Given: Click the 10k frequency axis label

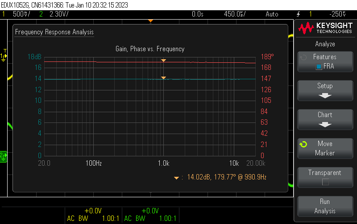Looking at the screenshot, I should tap(234, 163).
